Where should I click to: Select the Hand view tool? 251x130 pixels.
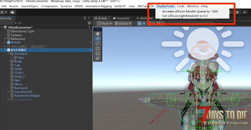pos(98,34)
